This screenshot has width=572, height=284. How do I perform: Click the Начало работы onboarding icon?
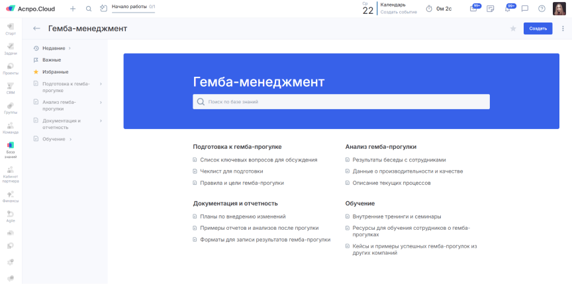[x=103, y=9]
